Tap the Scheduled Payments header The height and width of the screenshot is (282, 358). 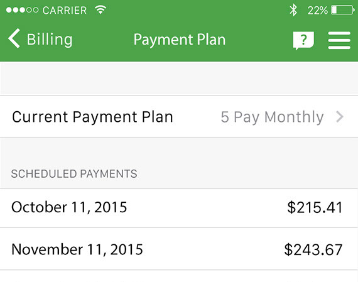click(74, 174)
